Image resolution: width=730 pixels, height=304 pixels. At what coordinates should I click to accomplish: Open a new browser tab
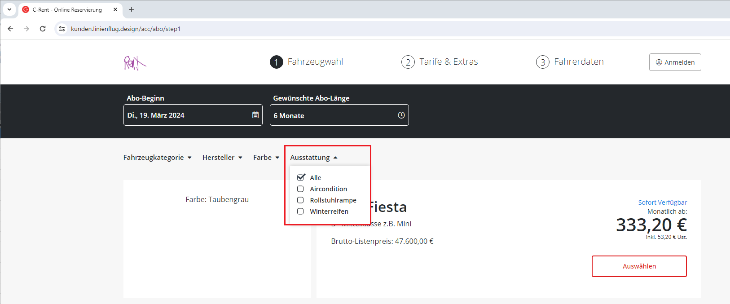pos(132,9)
